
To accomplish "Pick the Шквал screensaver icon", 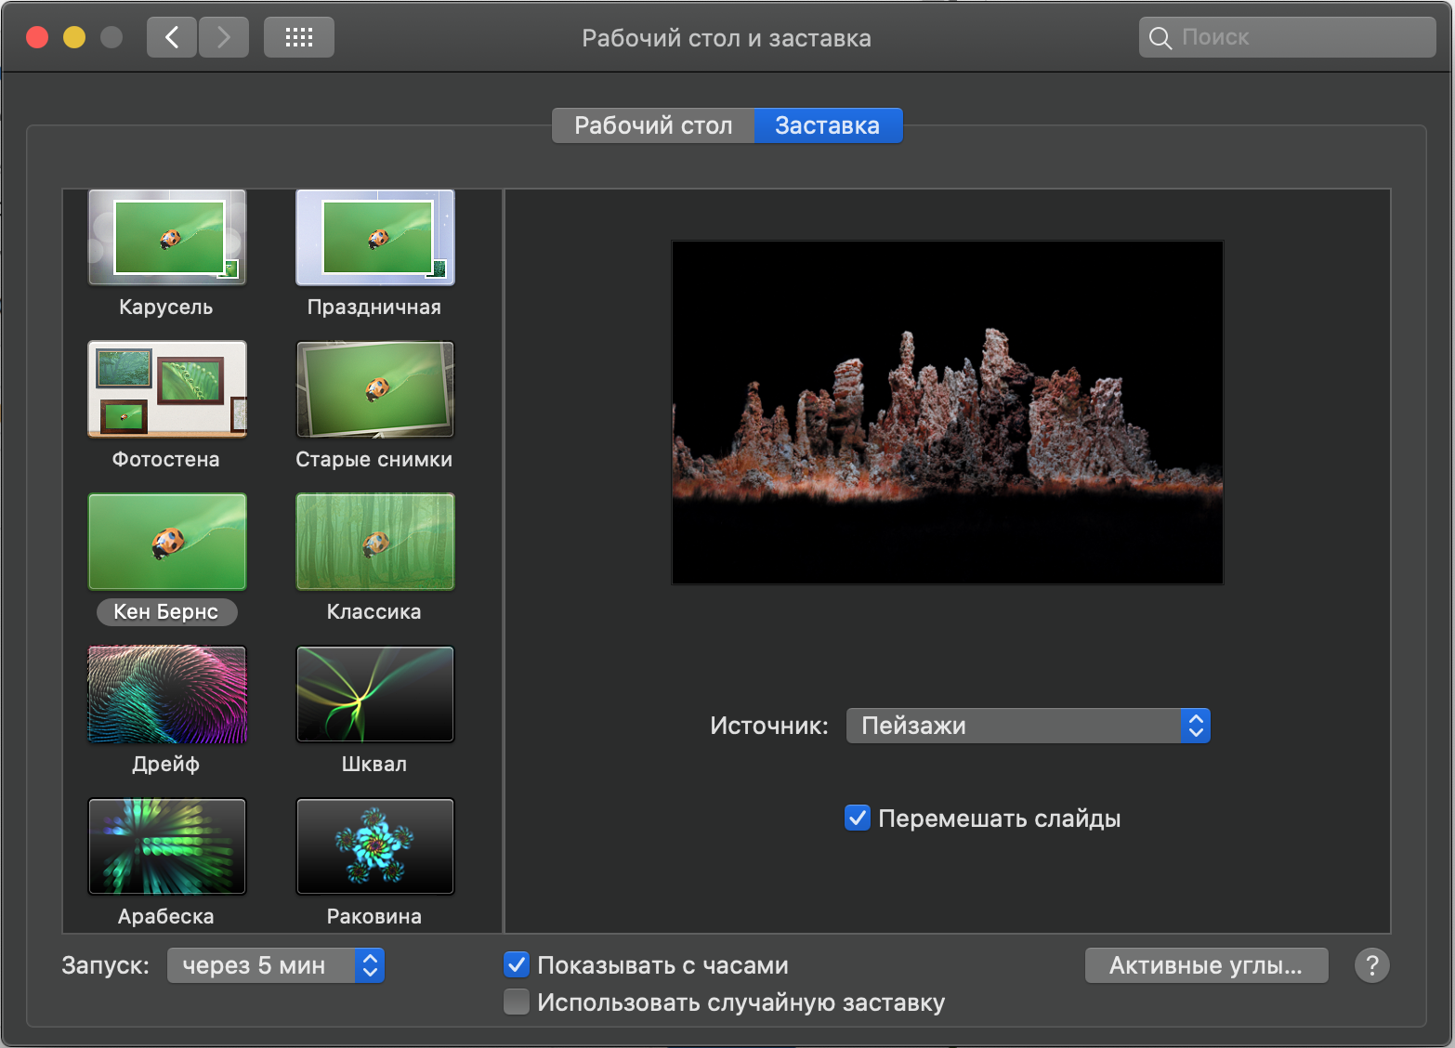I will point(375,694).
